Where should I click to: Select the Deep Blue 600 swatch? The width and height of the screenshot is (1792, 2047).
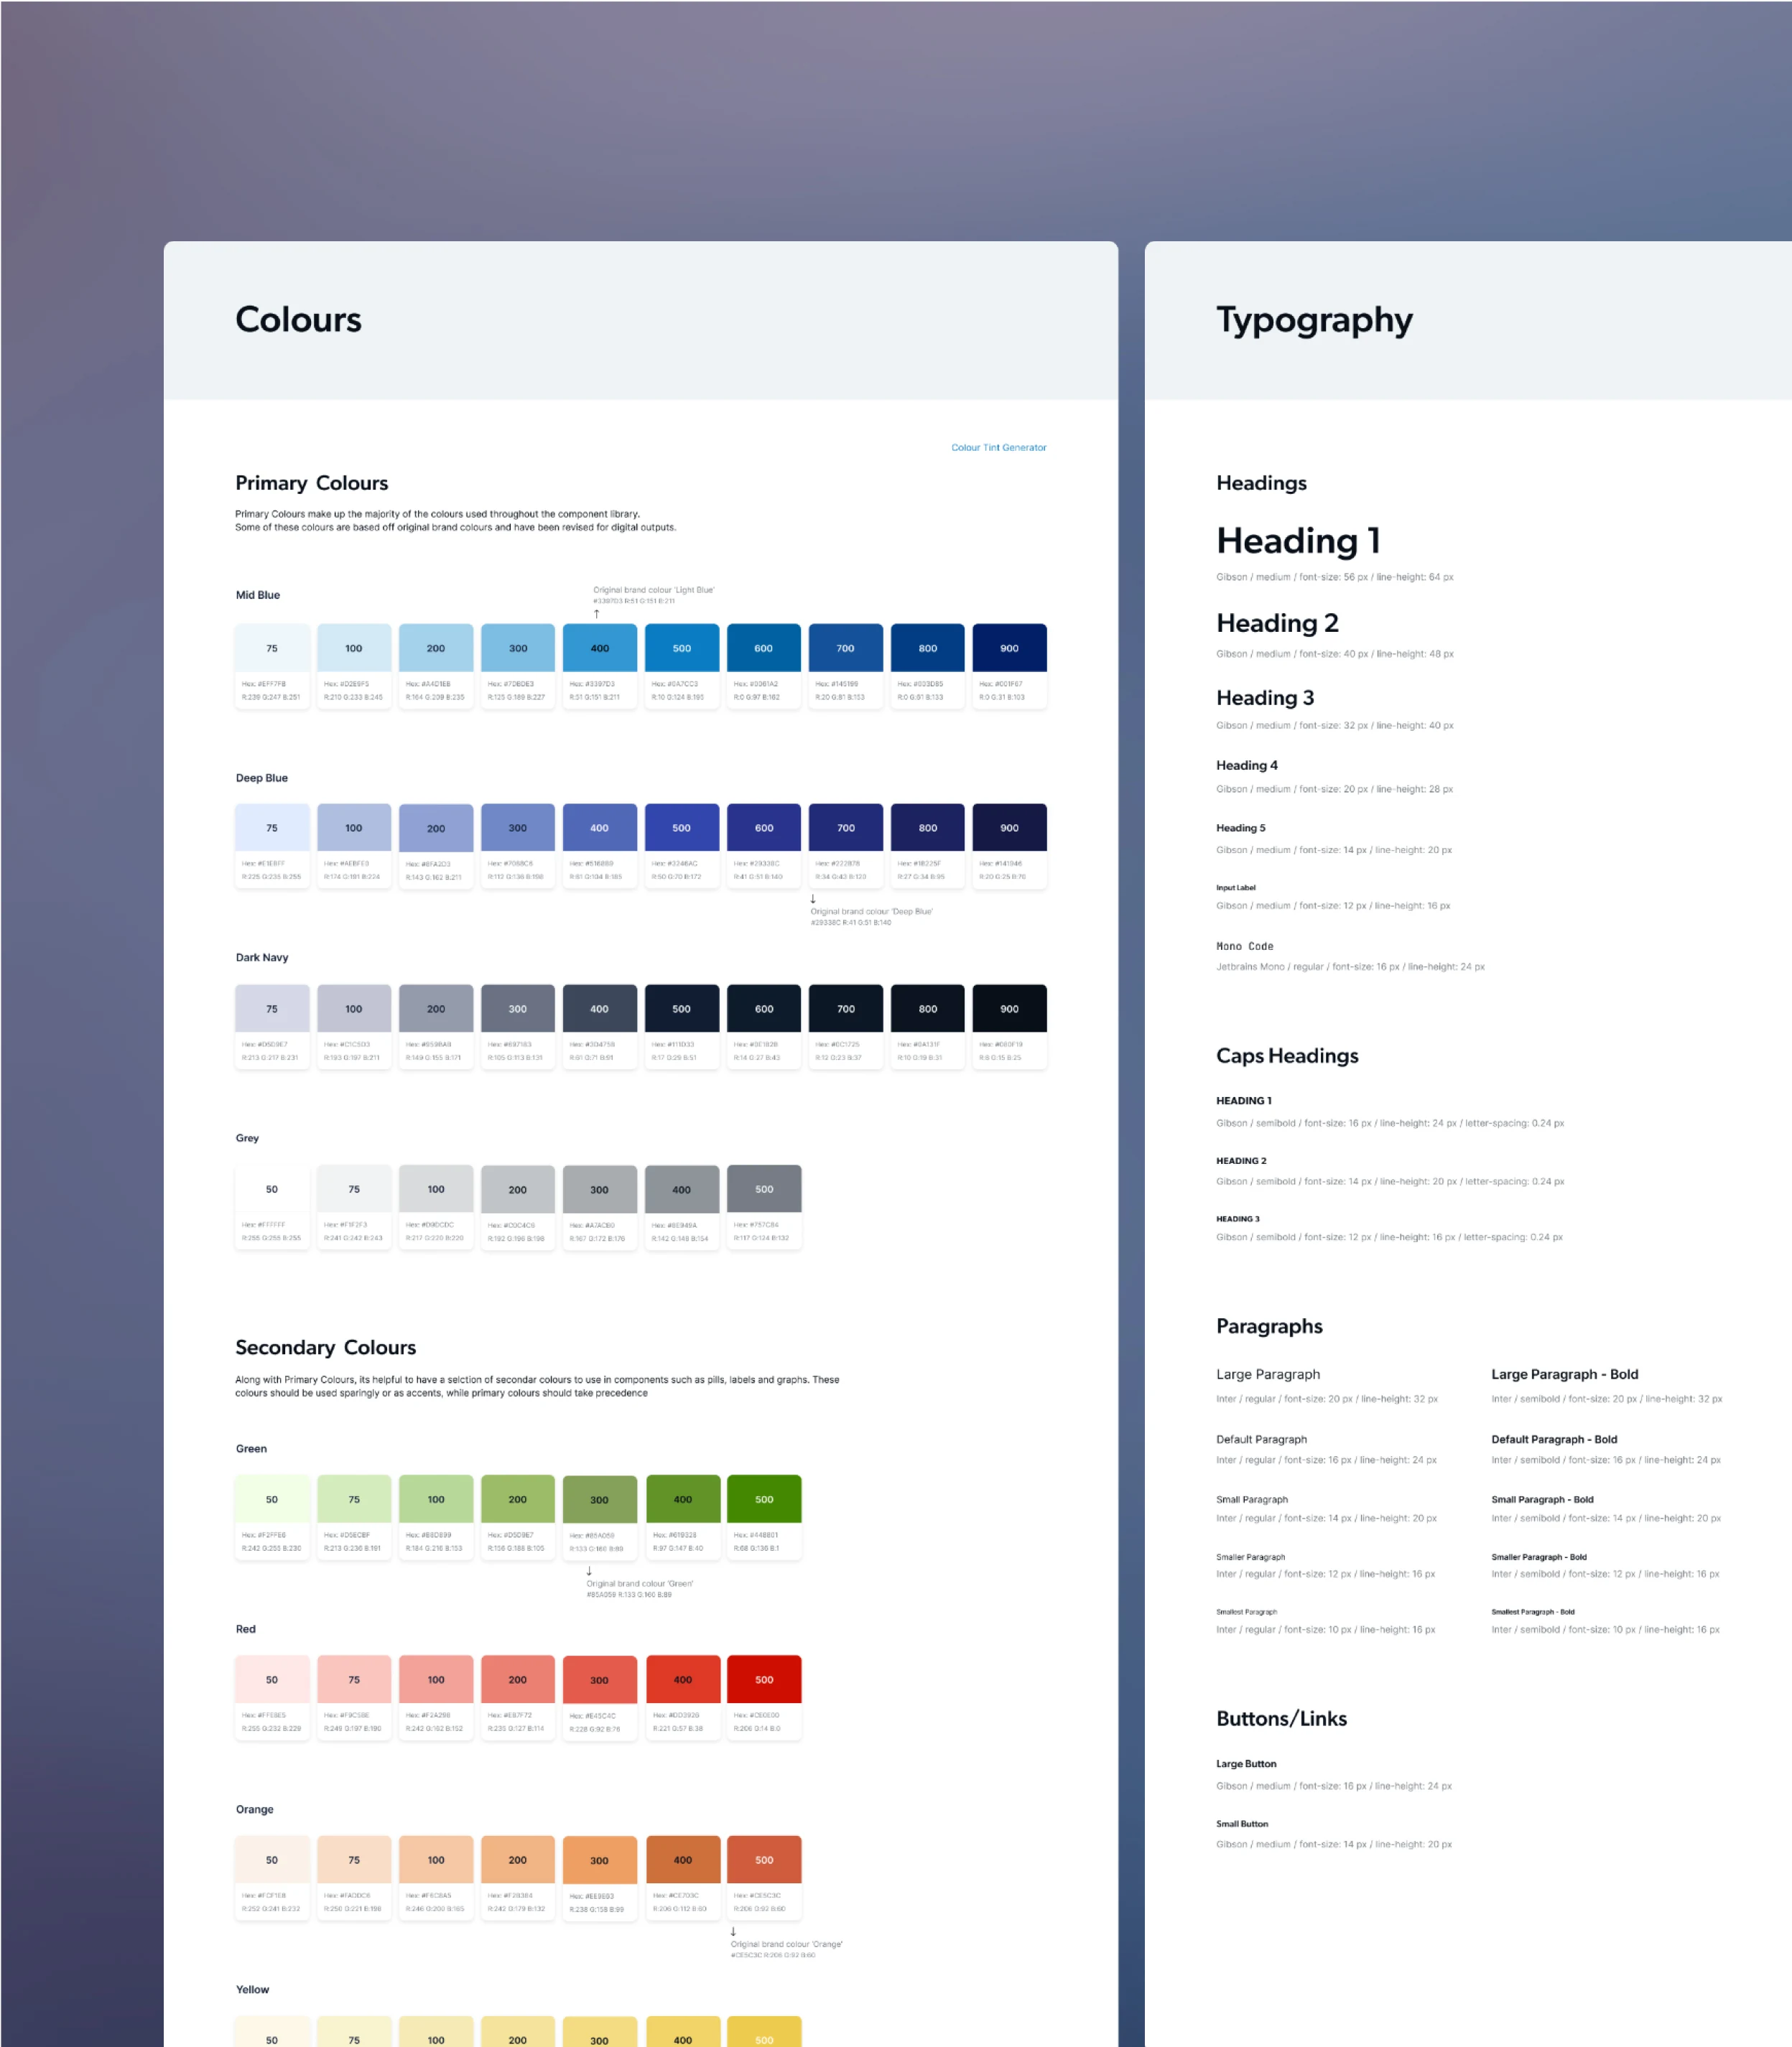[x=764, y=846]
